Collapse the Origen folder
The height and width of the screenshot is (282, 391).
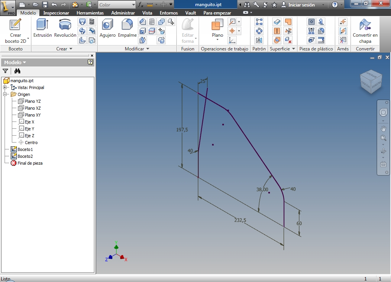[x=5, y=94]
